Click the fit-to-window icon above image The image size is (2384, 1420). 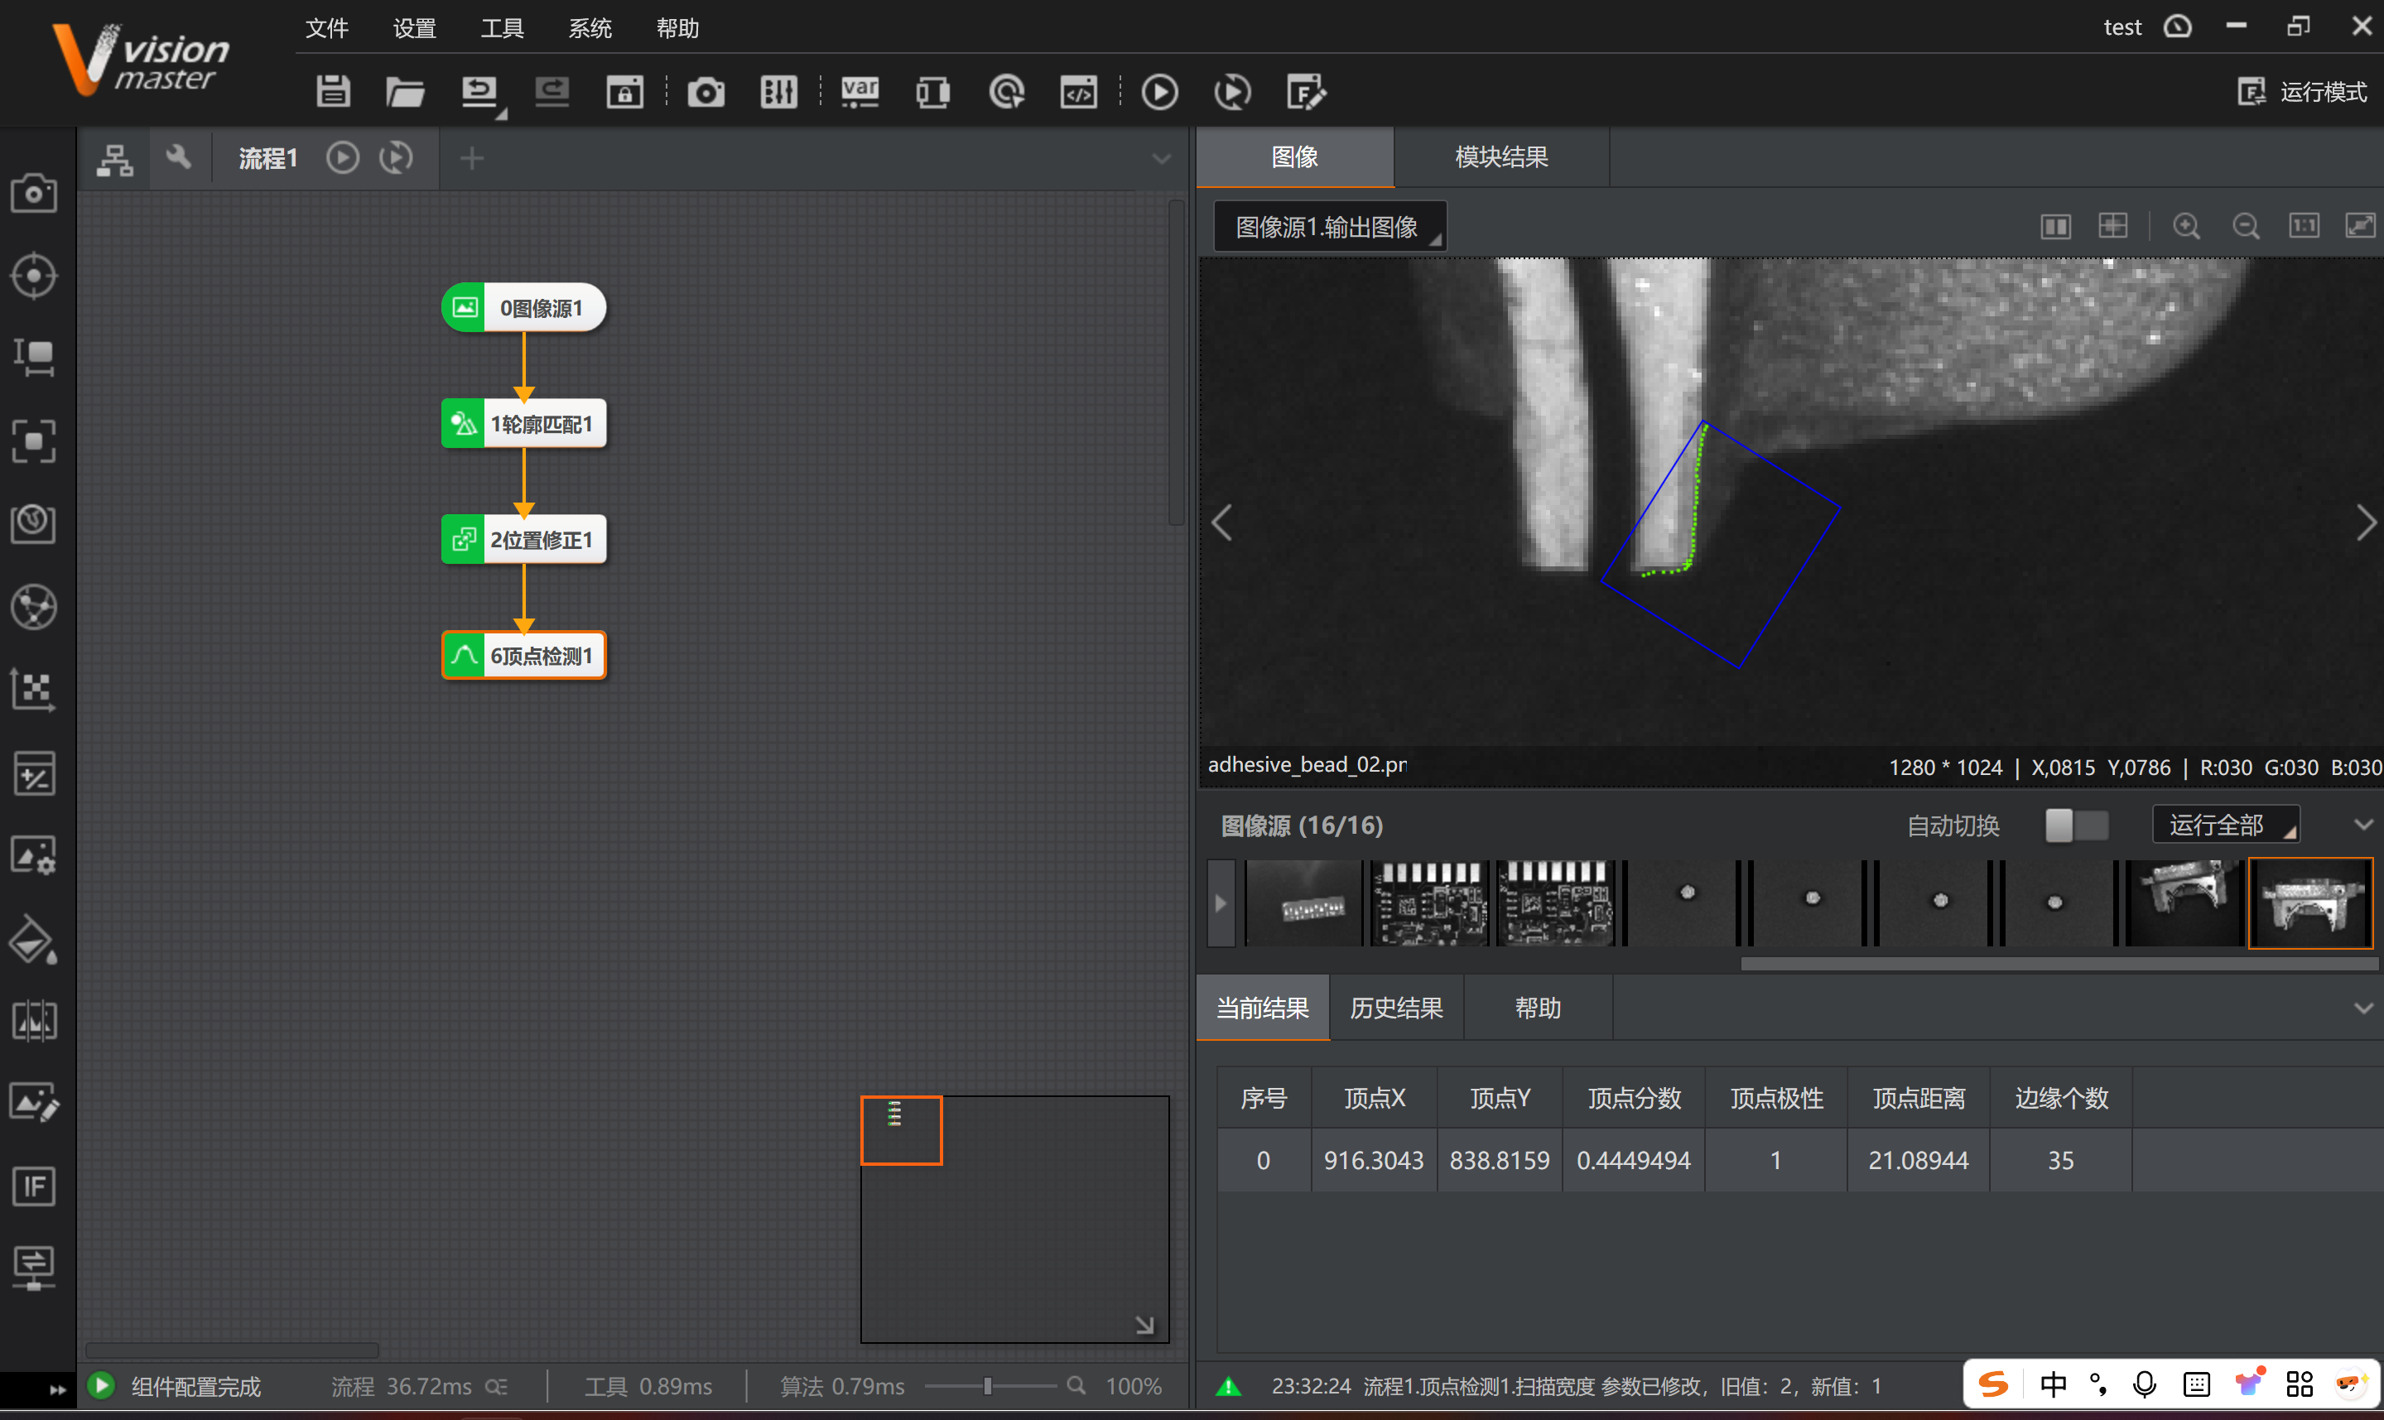coord(2360,227)
